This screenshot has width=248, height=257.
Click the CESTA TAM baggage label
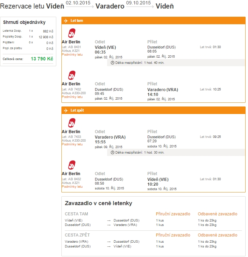(76, 214)
